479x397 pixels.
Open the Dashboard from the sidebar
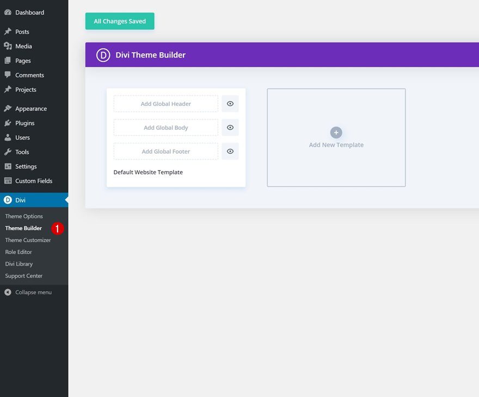coord(26,12)
